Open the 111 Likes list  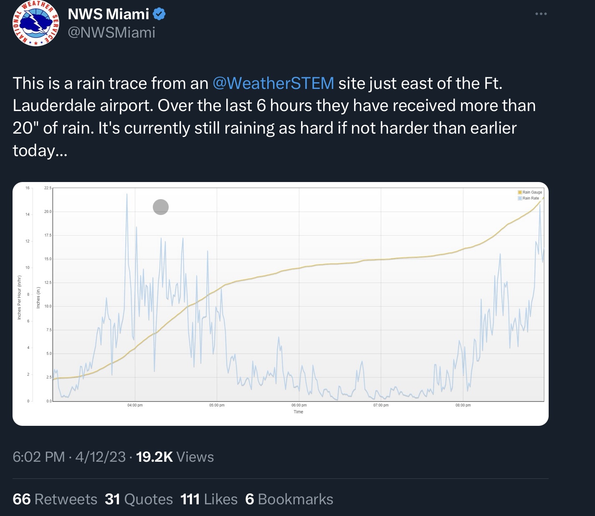pos(209,499)
